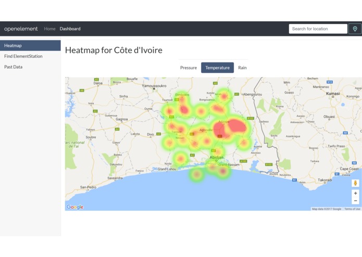
Task: Click the Takoradi map label
Action: [324, 180]
